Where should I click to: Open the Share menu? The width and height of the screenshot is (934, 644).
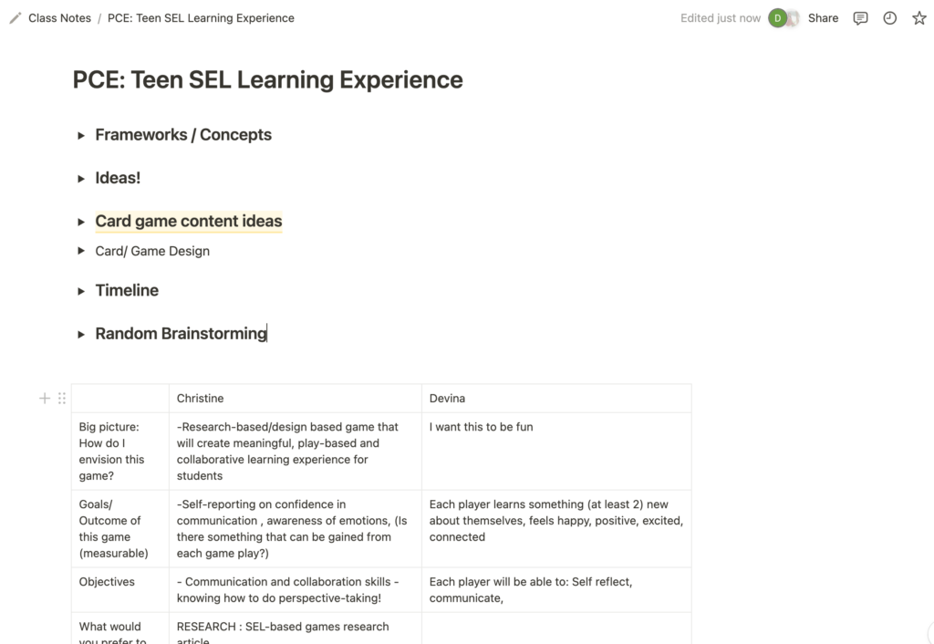(x=823, y=18)
